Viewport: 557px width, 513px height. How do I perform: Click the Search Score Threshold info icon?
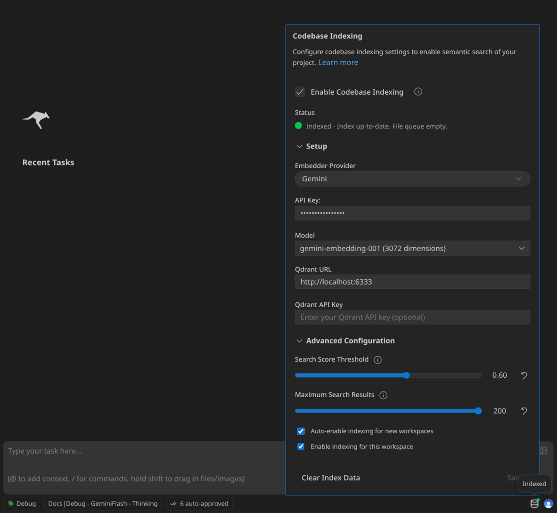pyautogui.click(x=377, y=360)
